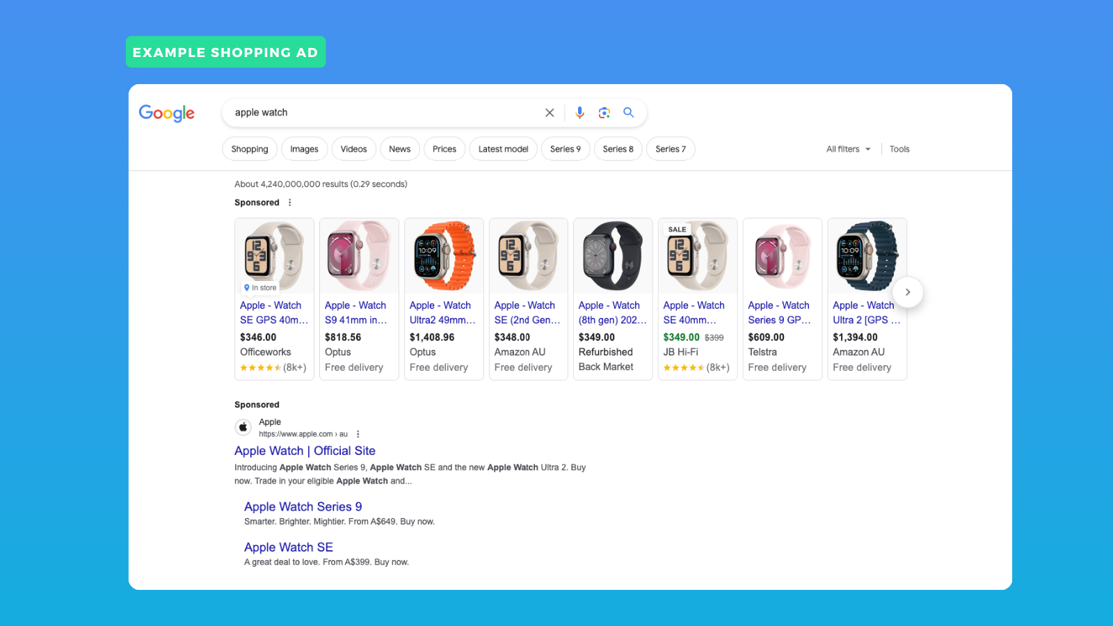Open Apple - Watch SE (2nd Gen… link
Screen dimensions: 1113x626
527,312
